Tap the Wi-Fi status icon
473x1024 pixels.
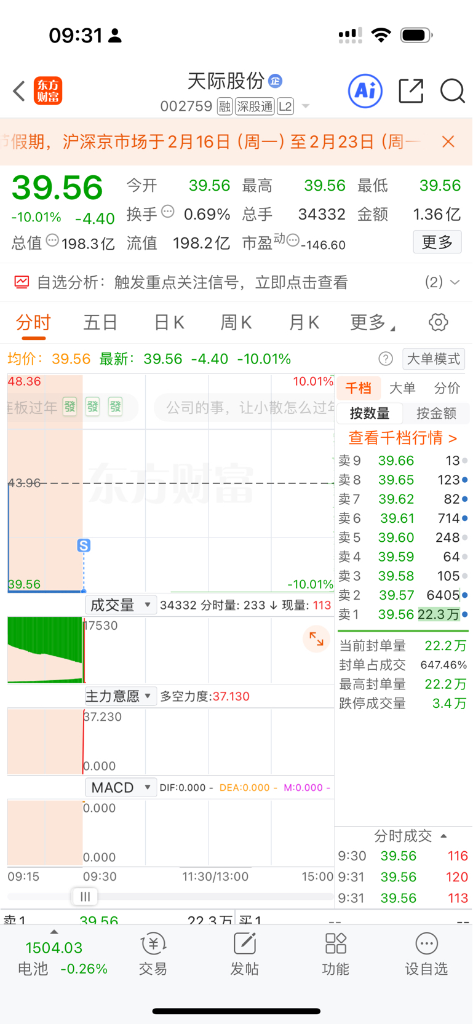[382, 35]
